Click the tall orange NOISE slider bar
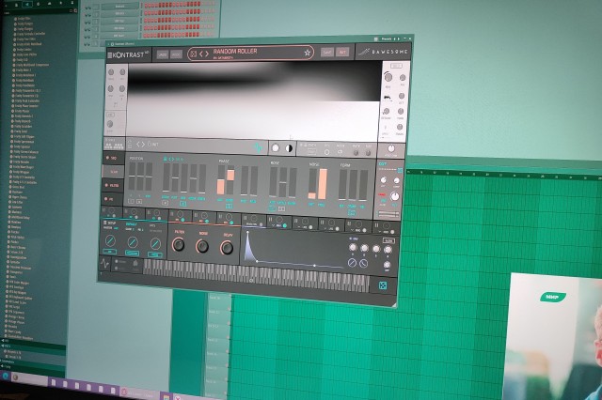Viewport: 602px width, 400px height. coord(323,184)
